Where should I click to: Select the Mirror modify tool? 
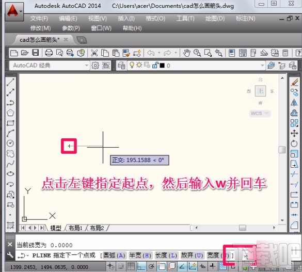294,103
